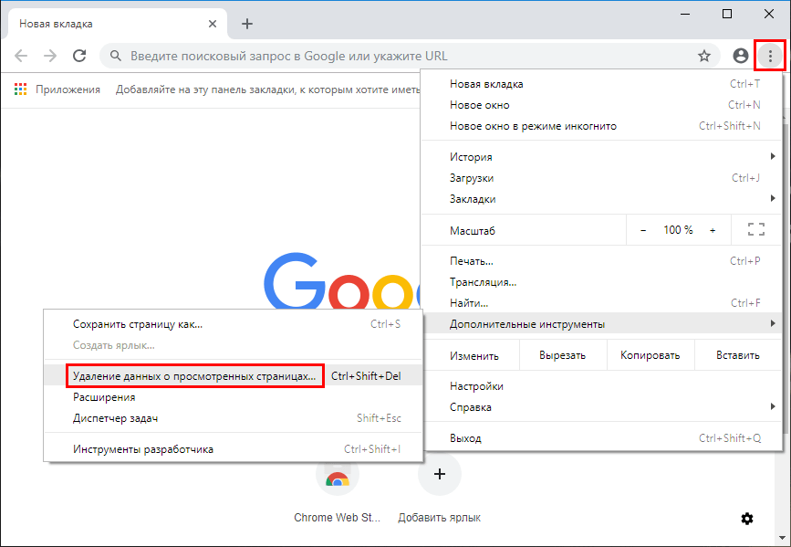Choose Найти... menu entry

tap(601, 303)
